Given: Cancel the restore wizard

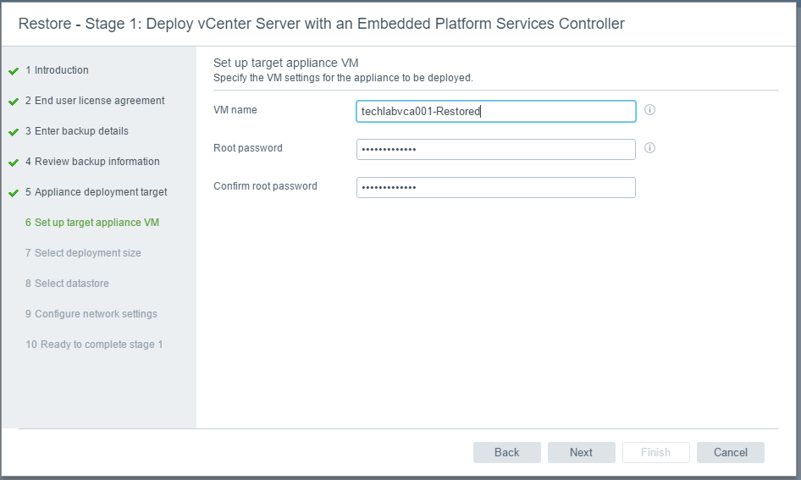Looking at the screenshot, I should [731, 452].
